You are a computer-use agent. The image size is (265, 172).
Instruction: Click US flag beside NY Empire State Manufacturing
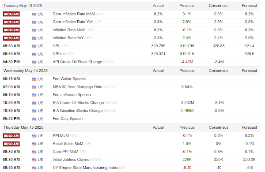34,168
